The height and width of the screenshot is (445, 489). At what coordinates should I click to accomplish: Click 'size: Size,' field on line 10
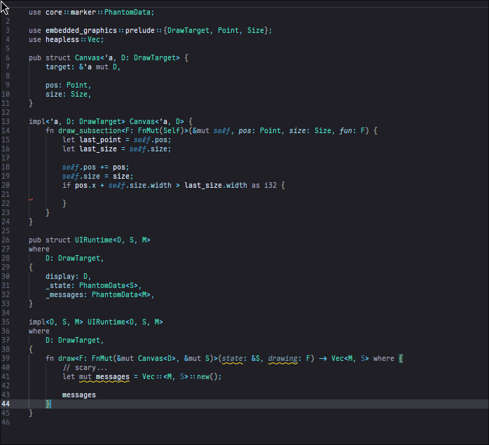point(68,94)
